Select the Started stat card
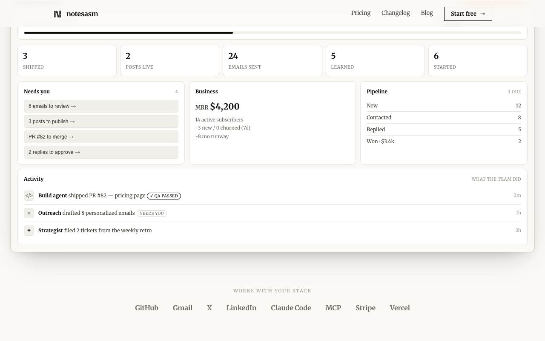545x341 pixels. [x=478, y=61]
